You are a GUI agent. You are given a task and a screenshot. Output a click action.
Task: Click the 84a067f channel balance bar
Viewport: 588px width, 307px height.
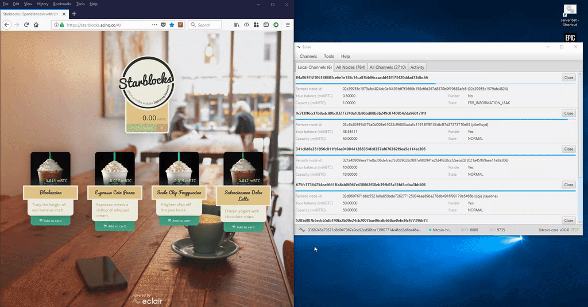coord(435,84)
